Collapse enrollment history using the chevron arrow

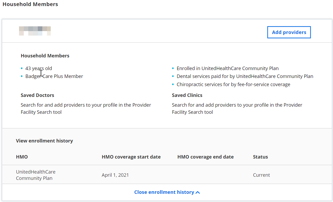pos(198,193)
